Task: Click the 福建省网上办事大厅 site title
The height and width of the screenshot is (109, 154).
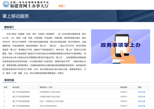Action: 29,6
